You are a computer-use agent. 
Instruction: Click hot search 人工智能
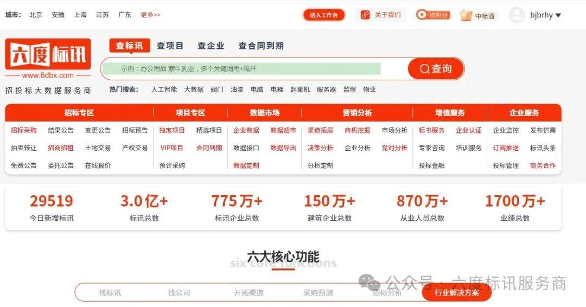[164, 89]
